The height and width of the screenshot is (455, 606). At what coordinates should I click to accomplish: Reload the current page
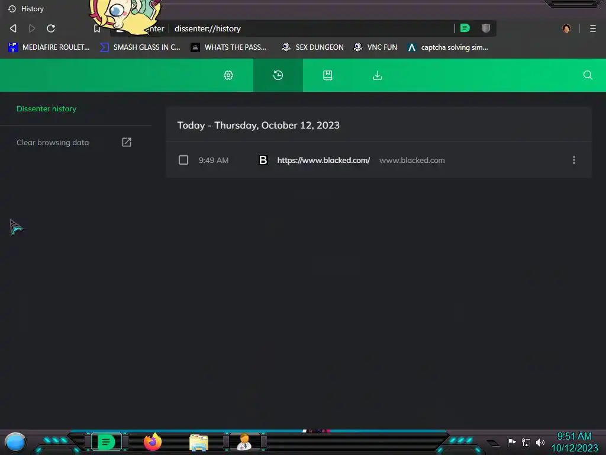point(51,28)
